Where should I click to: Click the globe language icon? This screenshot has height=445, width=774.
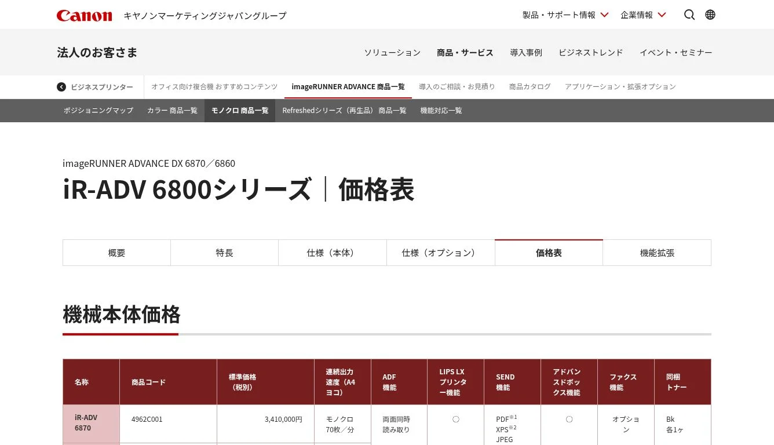point(710,15)
